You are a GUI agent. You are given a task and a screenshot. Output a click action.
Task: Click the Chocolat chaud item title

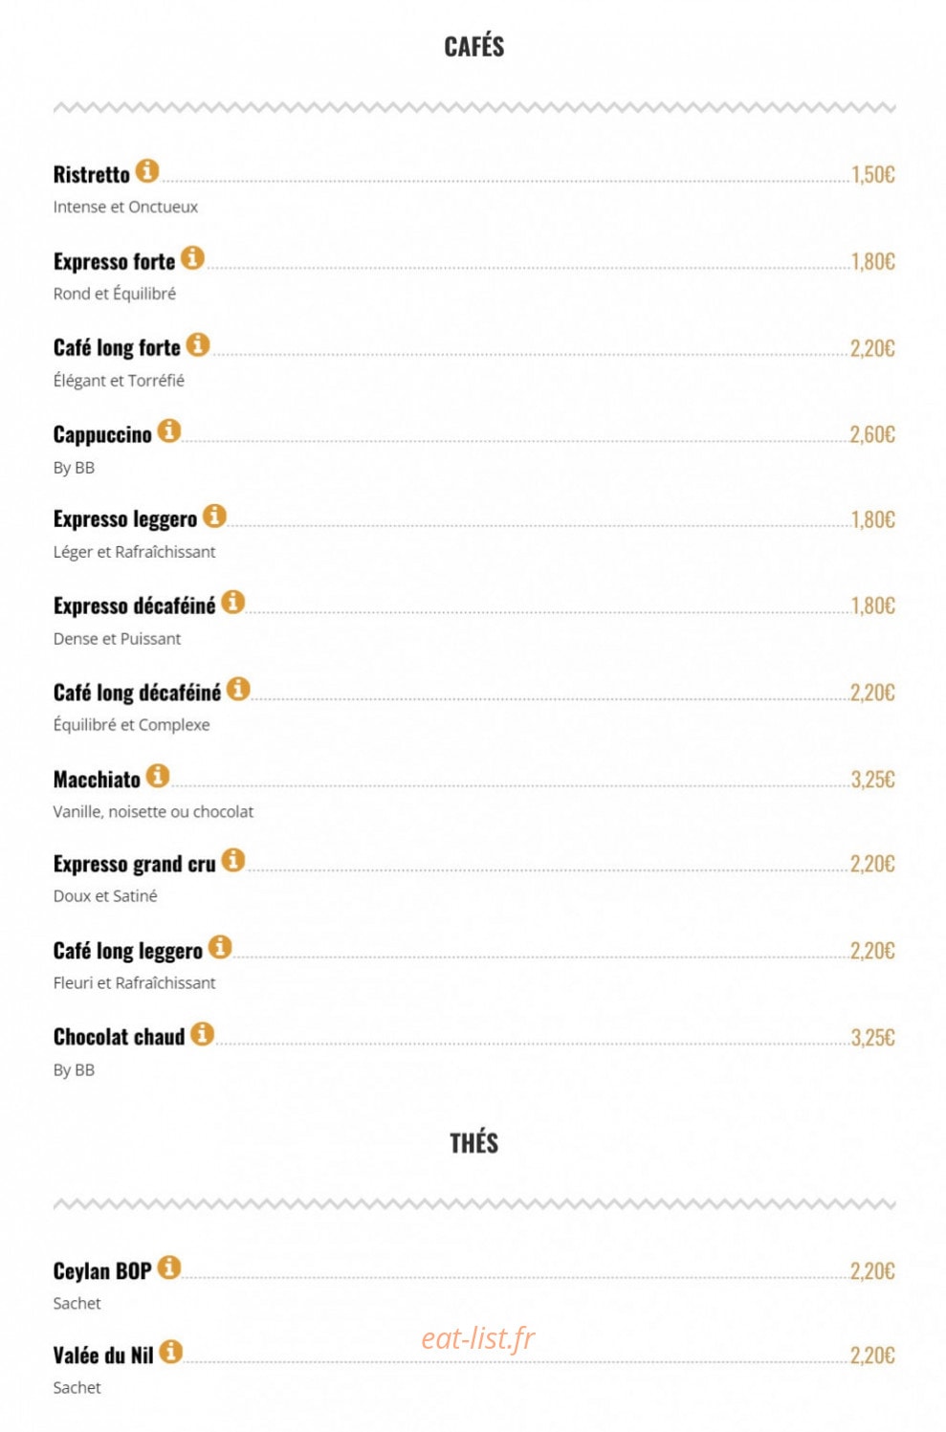tap(119, 1038)
